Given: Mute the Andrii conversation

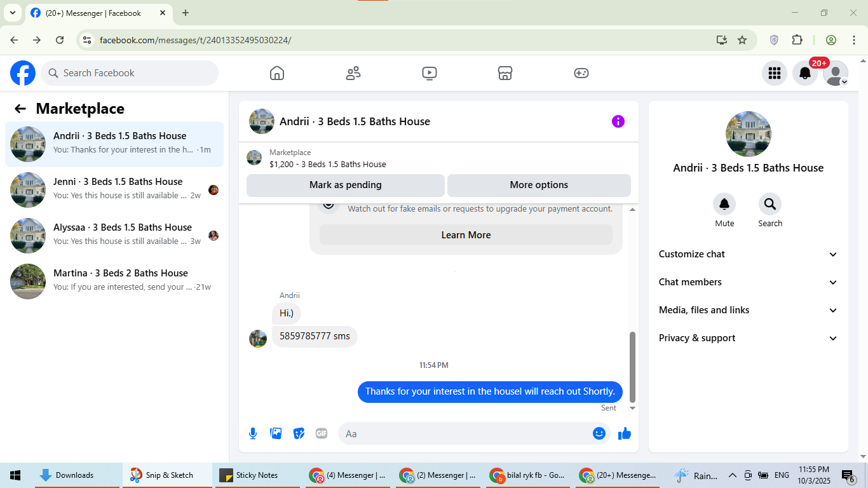Looking at the screenshot, I should pyautogui.click(x=724, y=204).
